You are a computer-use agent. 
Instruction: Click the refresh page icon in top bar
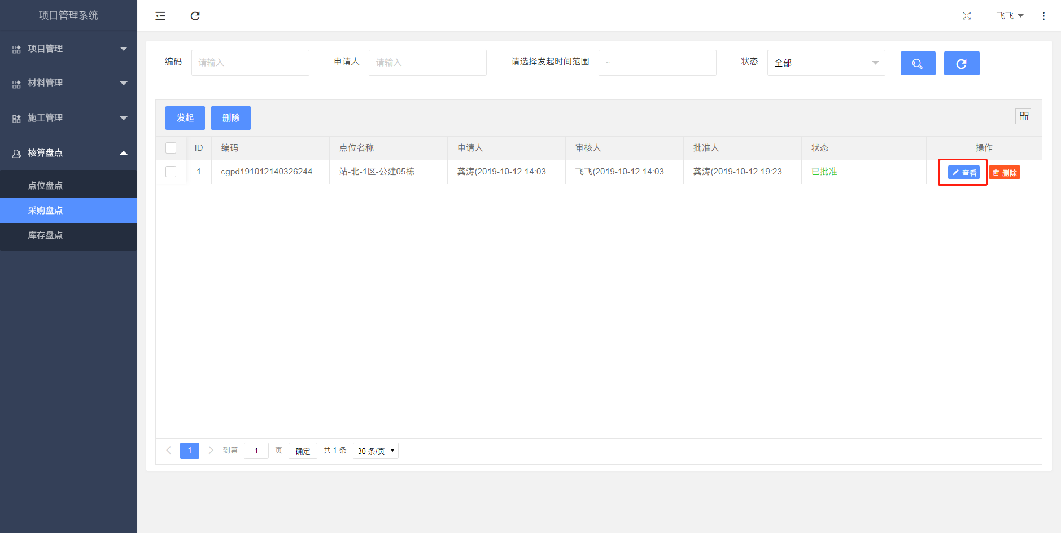(195, 16)
